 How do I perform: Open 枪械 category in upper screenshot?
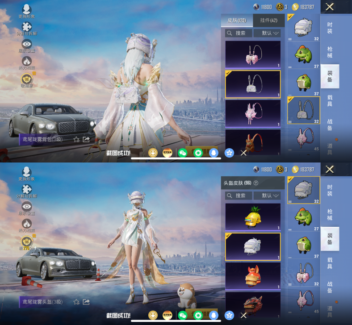330,52
